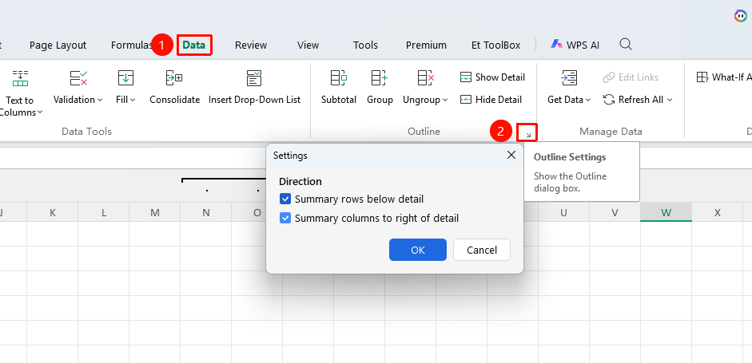752x363 pixels.
Task: Expand the Get Data dropdown arrow
Action: pyautogui.click(x=588, y=100)
